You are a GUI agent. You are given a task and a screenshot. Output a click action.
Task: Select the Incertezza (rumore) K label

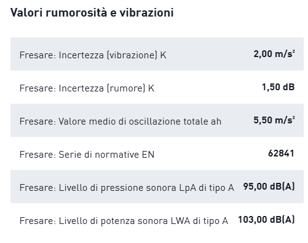(106, 88)
